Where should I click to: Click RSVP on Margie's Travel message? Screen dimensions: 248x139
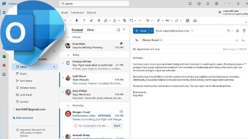pos(117,126)
